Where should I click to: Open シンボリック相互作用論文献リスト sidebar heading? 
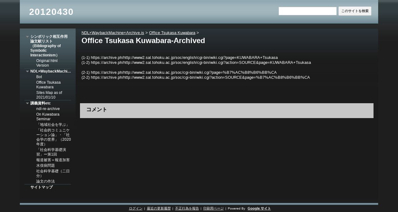pyautogui.click(x=49, y=46)
